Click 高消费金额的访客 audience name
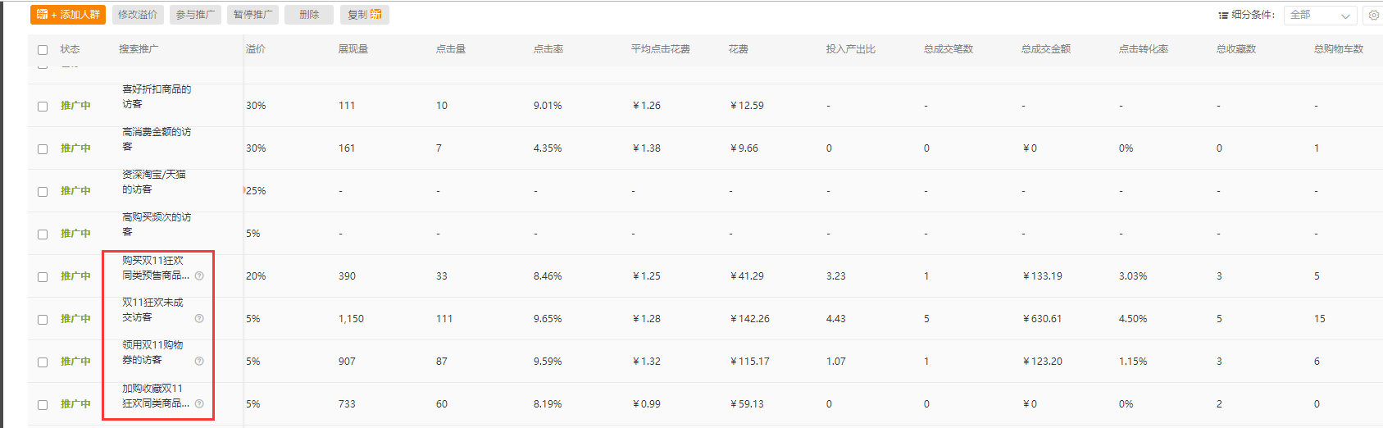Screen dimensions: 1383x428 (157, 139)
